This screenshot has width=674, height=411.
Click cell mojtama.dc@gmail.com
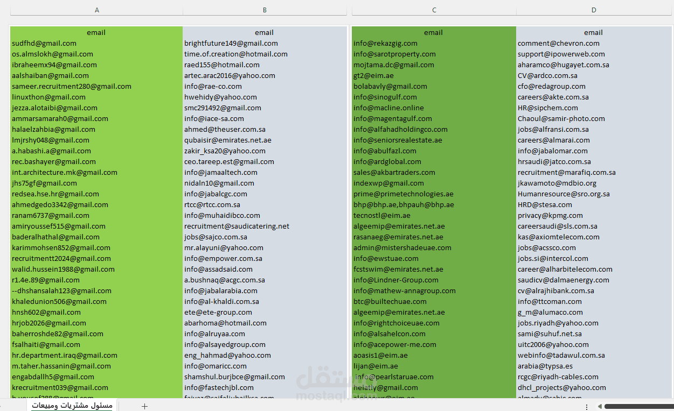pos(434,65)
